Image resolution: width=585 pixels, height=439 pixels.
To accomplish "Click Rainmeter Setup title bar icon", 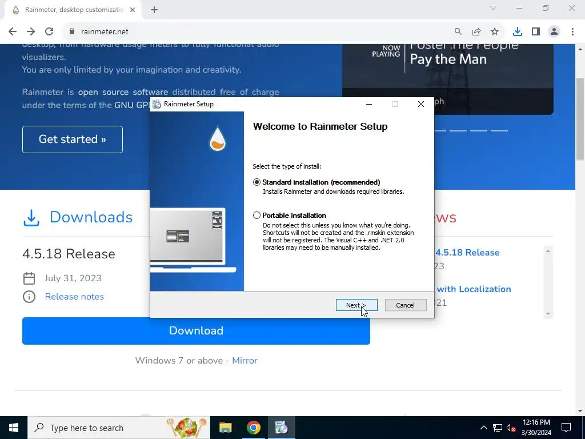I will pos(157,104).
